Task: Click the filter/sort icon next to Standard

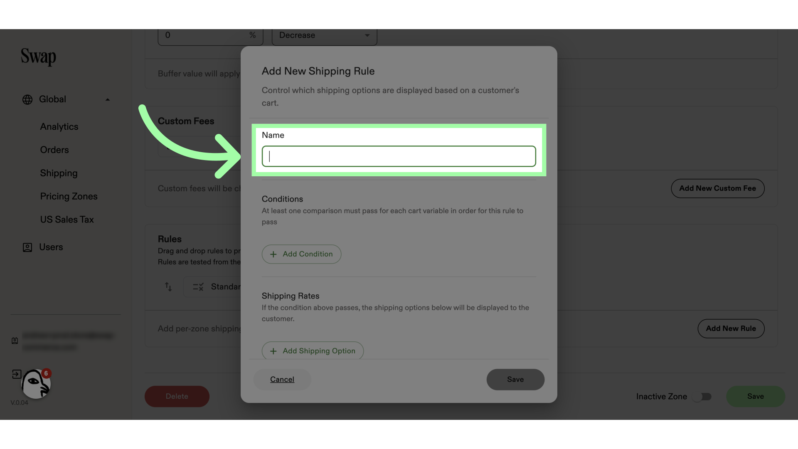Action: pos(198,286)
